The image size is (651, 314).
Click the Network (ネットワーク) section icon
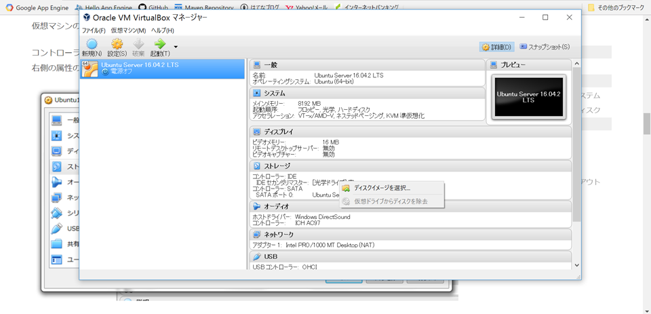[257, 235]
